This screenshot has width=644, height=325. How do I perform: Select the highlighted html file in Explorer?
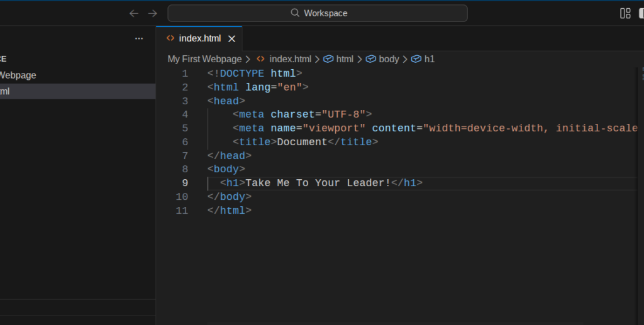point(5,91)
